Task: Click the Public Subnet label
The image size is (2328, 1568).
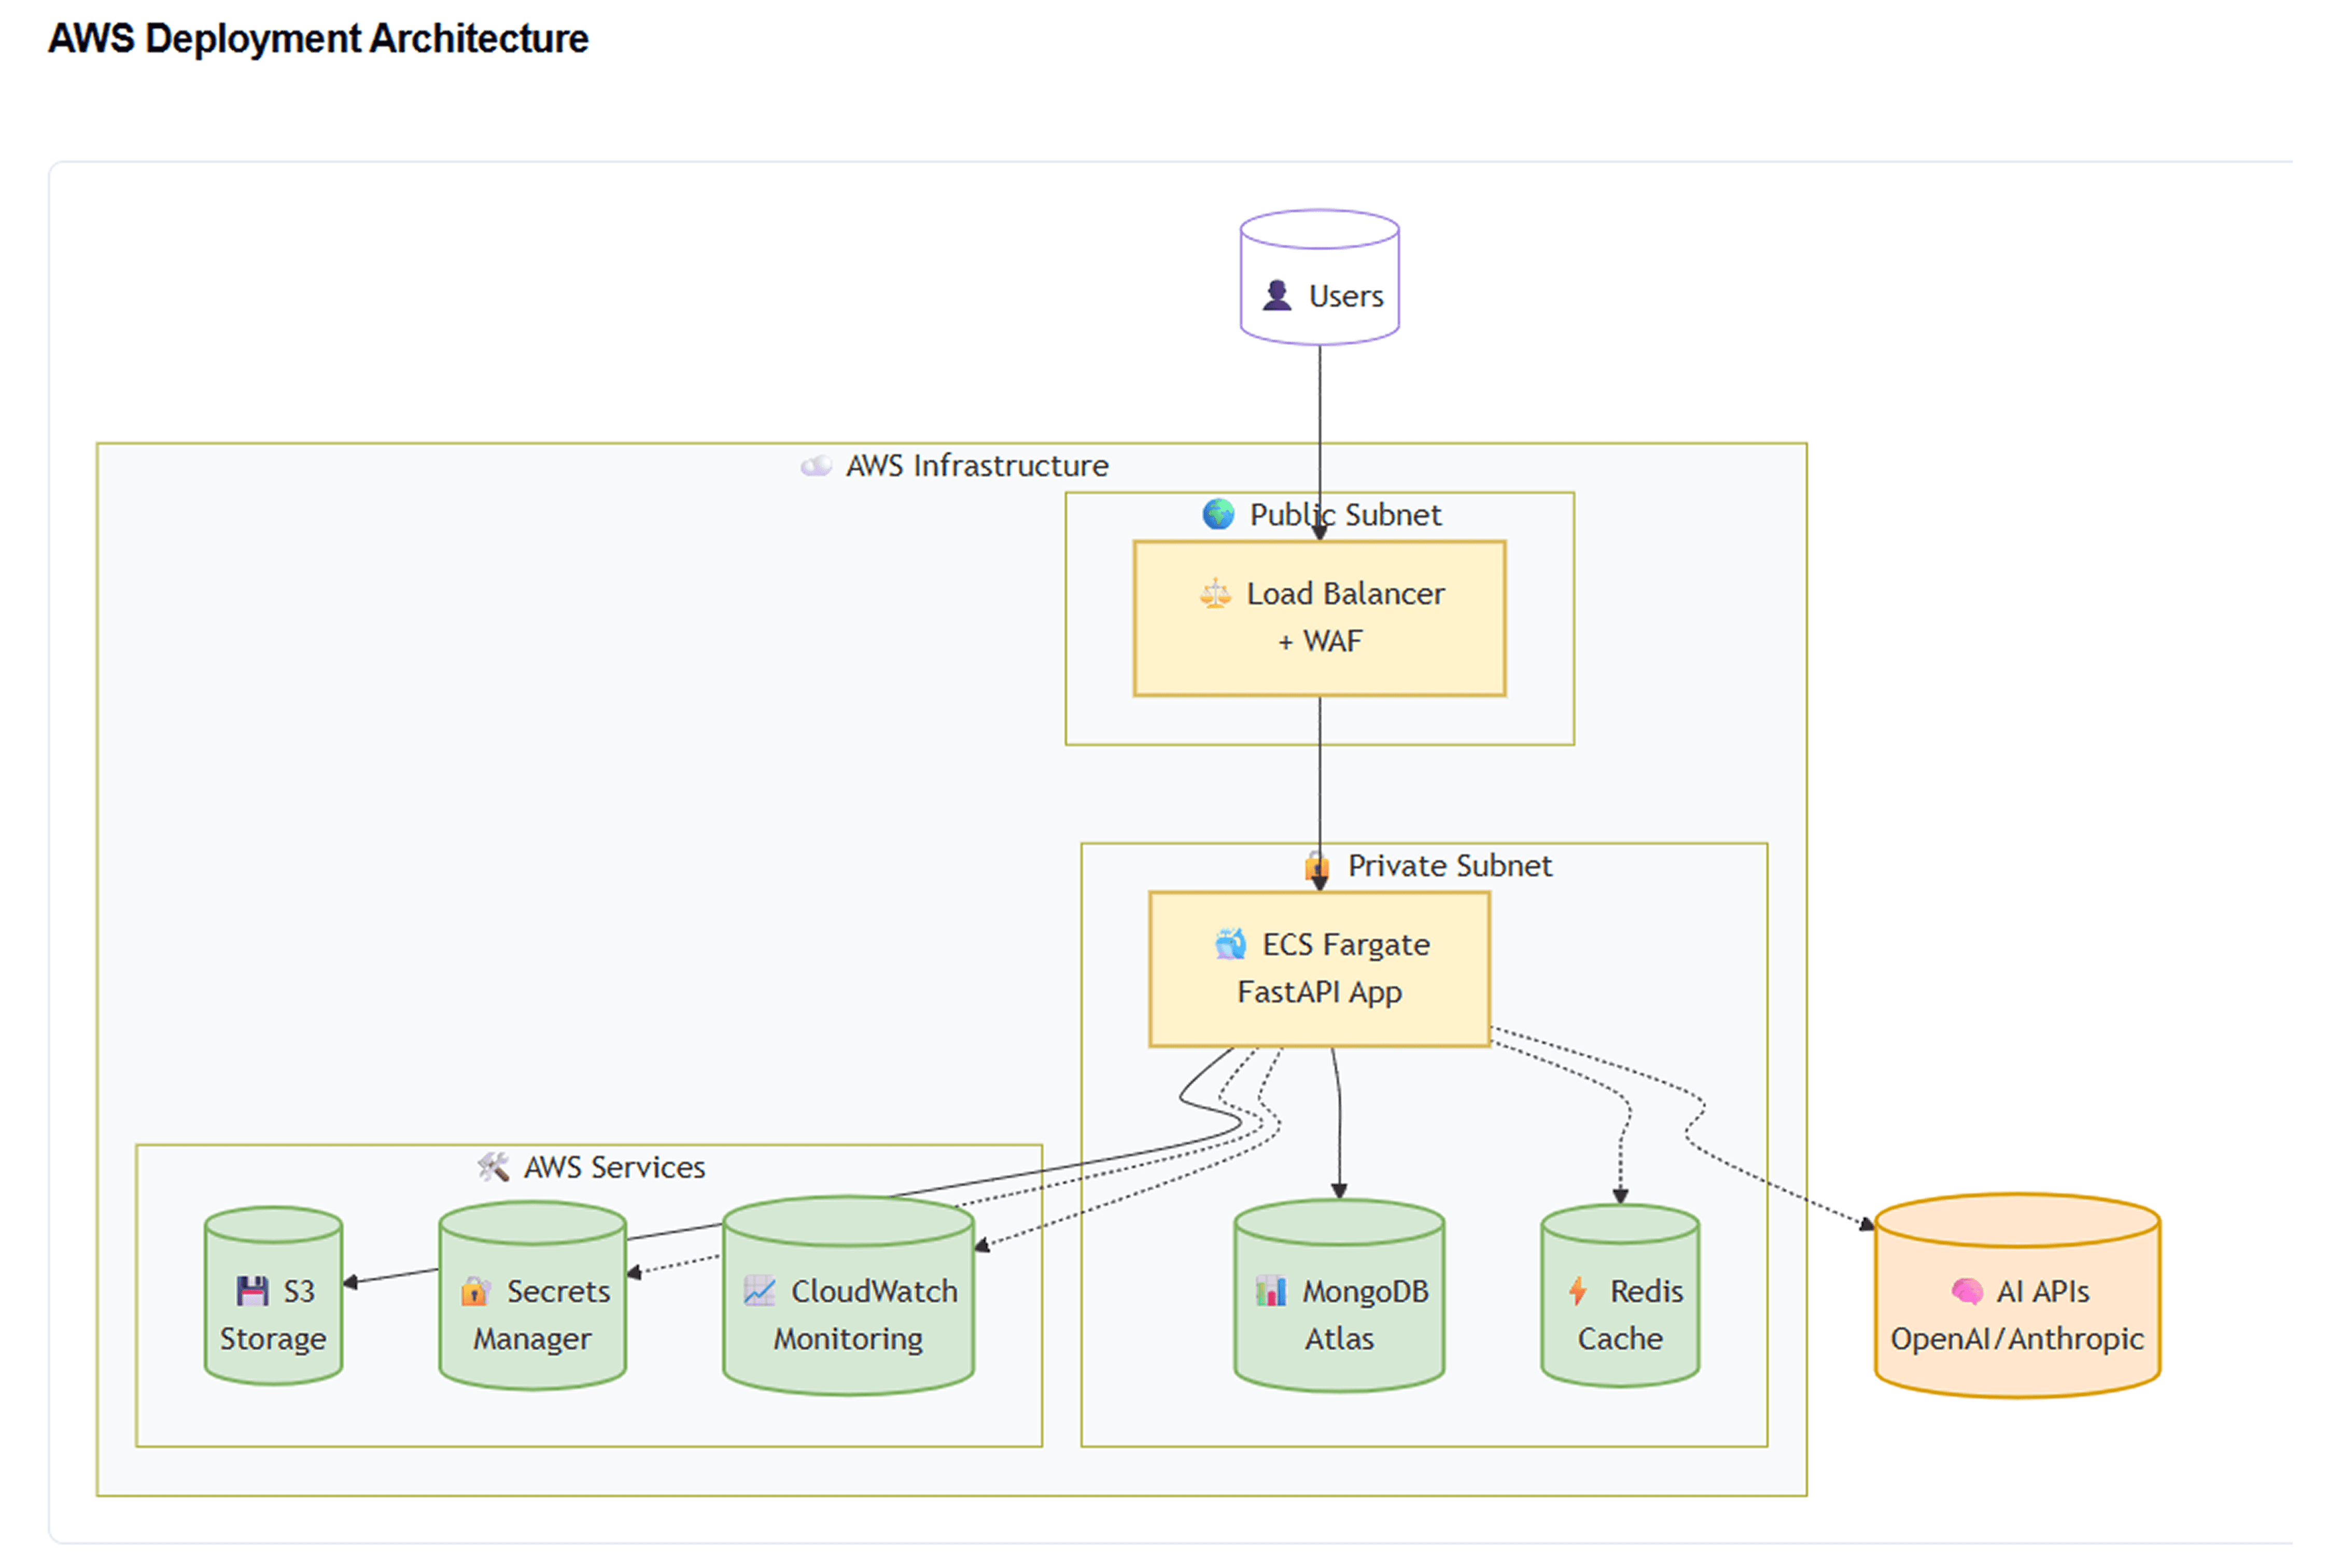Action: coord(1345,514)
